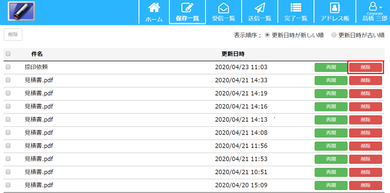This screenshot has height=193, width=390.
Task: Click the stamp app logo
Action: tap(21, 11)
